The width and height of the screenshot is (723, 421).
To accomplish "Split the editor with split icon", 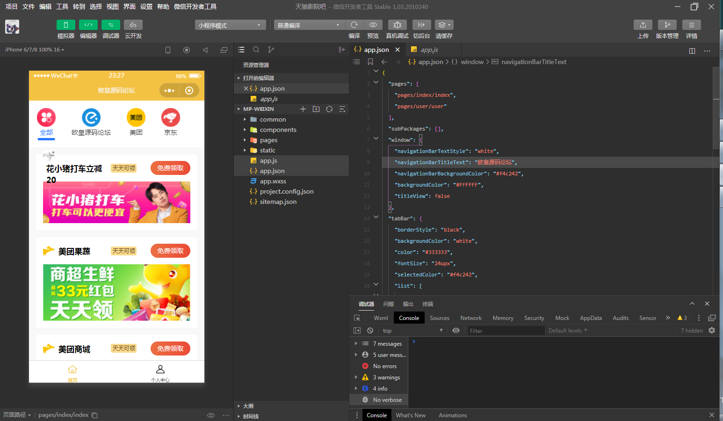I will [692, 51].
